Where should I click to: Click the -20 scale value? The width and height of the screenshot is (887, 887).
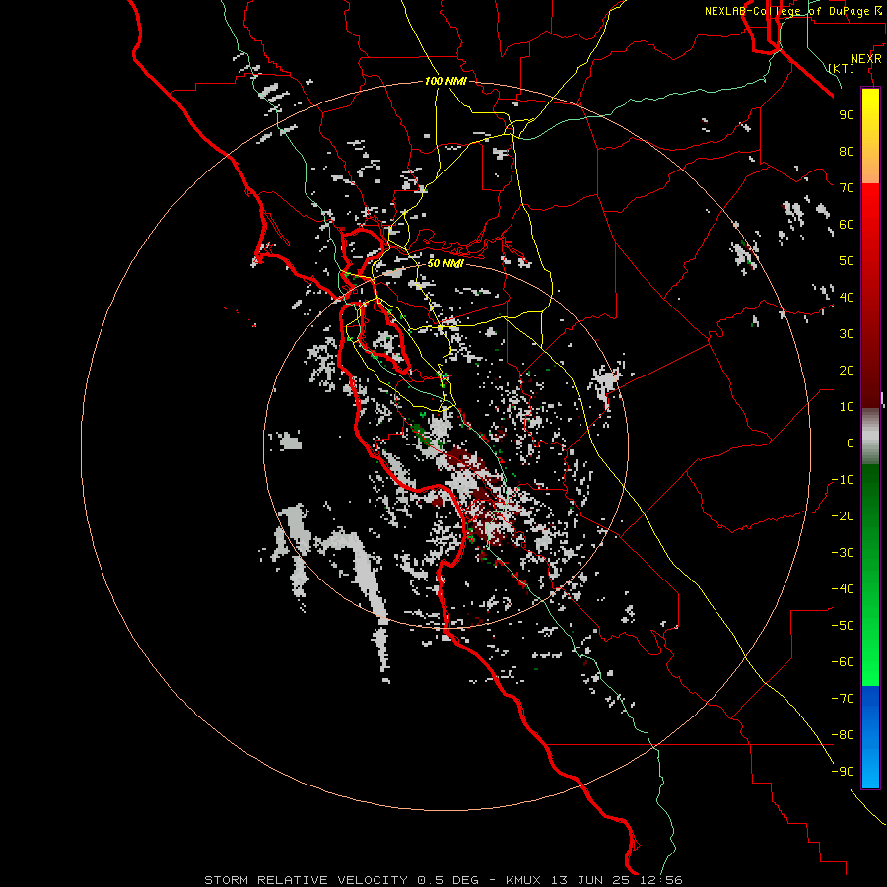843,515
